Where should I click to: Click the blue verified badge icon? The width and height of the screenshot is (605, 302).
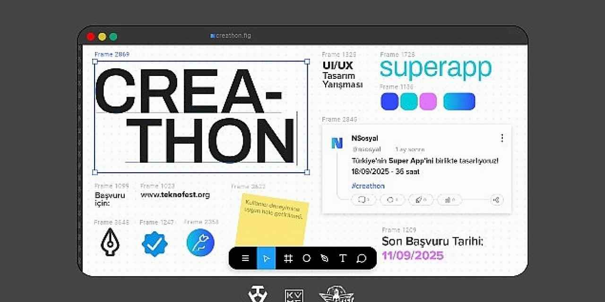155,243
